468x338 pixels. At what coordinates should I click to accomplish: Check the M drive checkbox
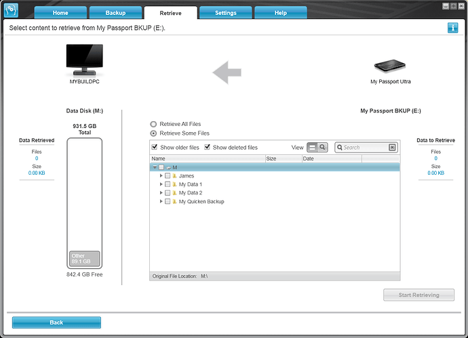[161, 167]
